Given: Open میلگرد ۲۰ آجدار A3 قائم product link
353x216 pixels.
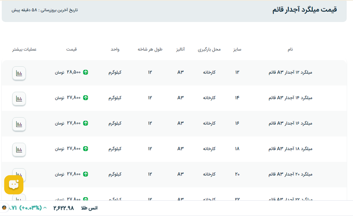Looking at the screenshot, I should click(x=290, y=174).
